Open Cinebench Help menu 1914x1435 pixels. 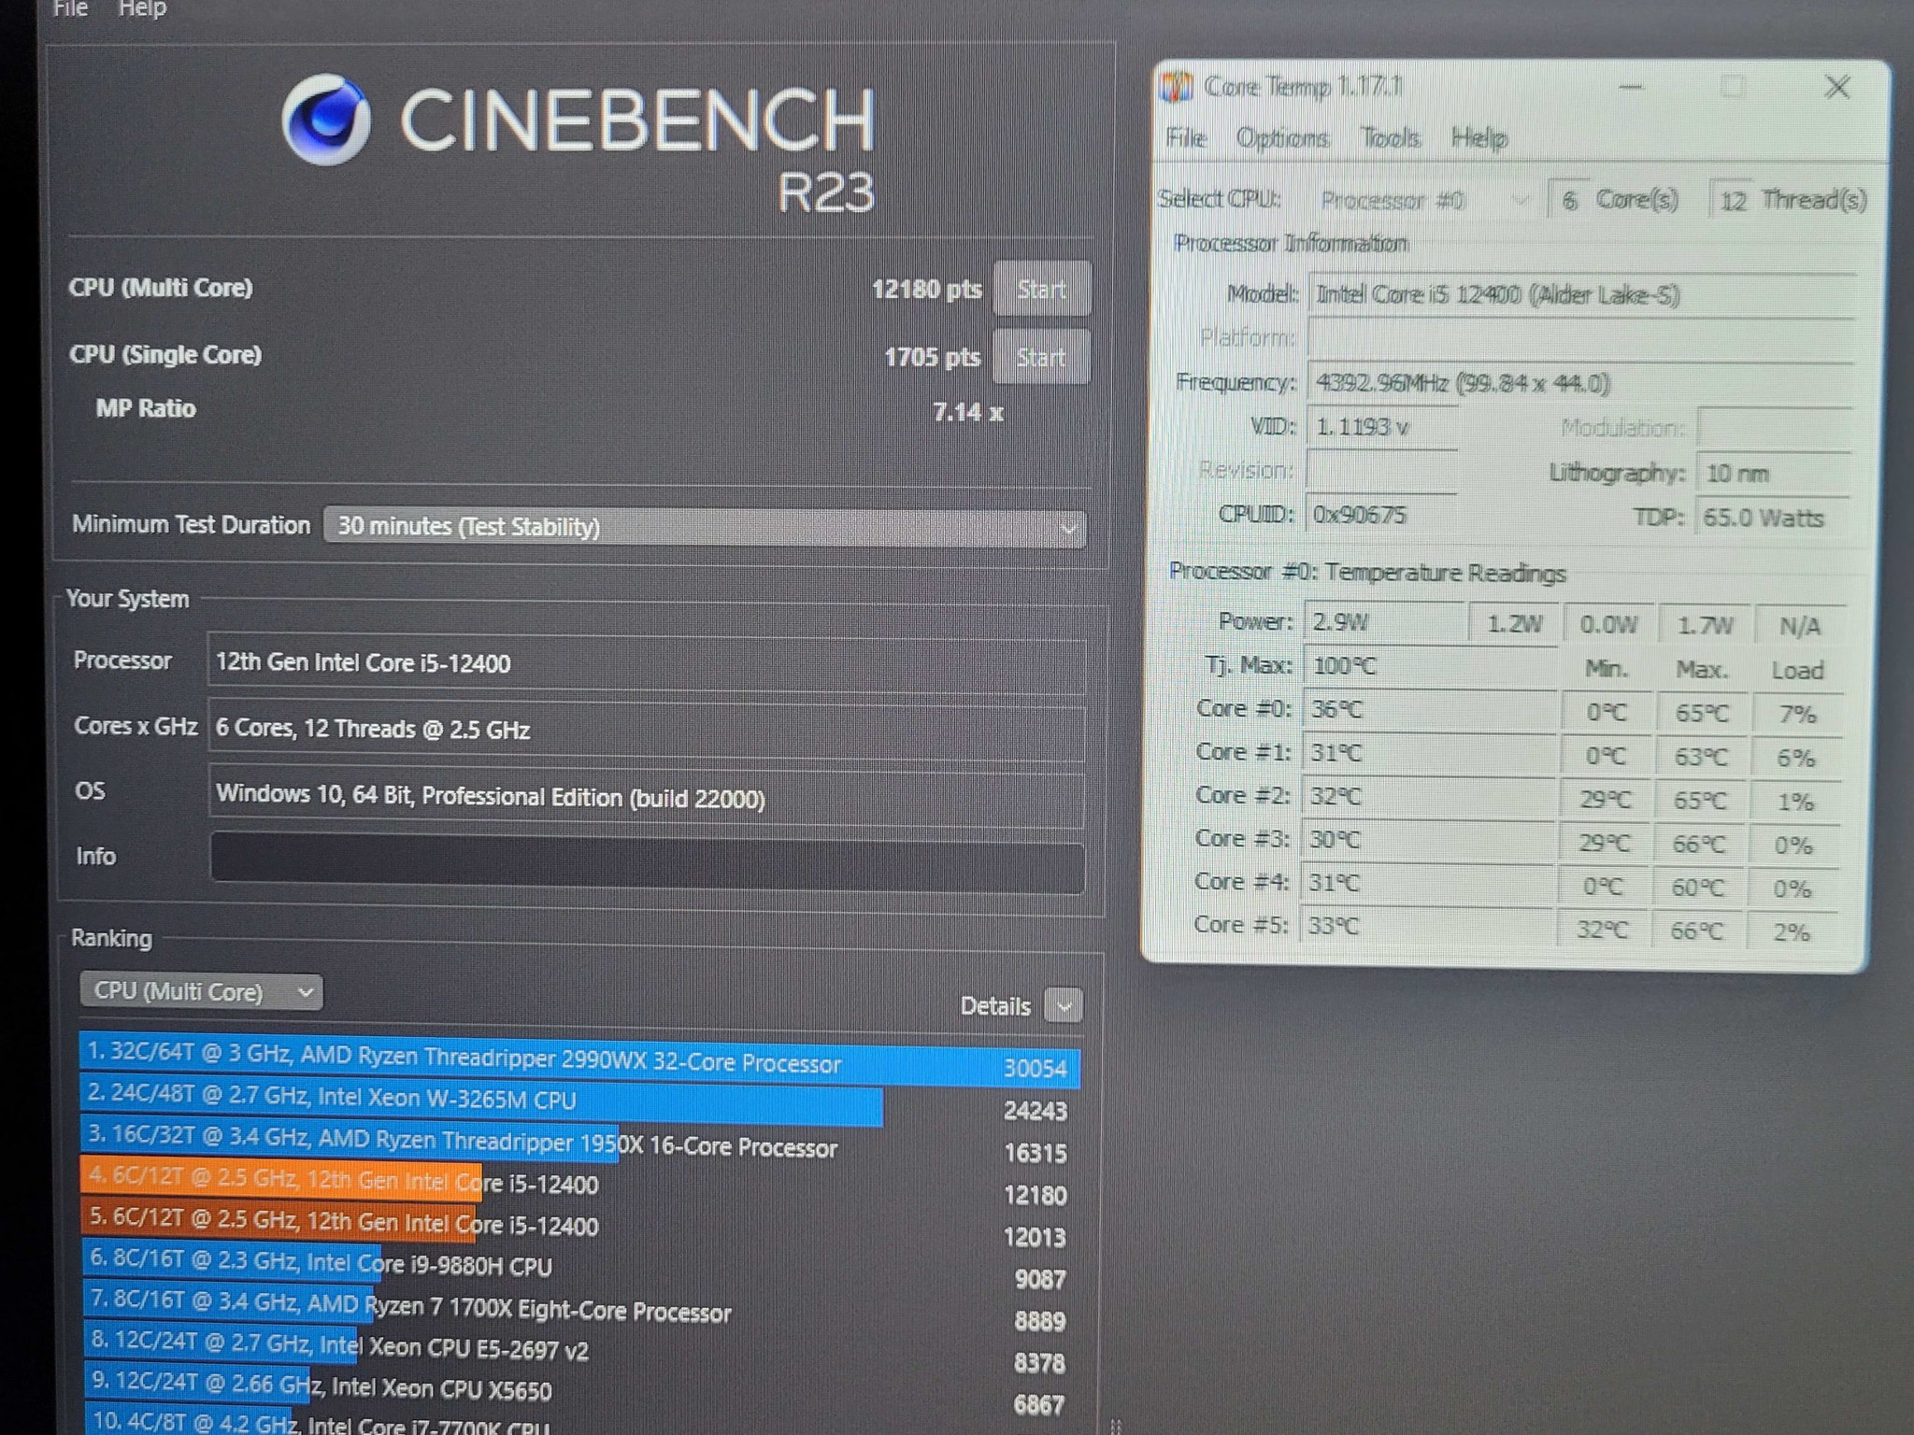[x=142, y=9]
